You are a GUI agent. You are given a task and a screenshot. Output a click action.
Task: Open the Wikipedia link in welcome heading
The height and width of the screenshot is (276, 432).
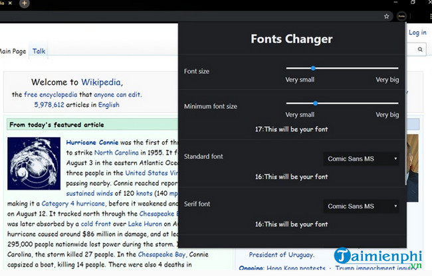click(100, 82)
